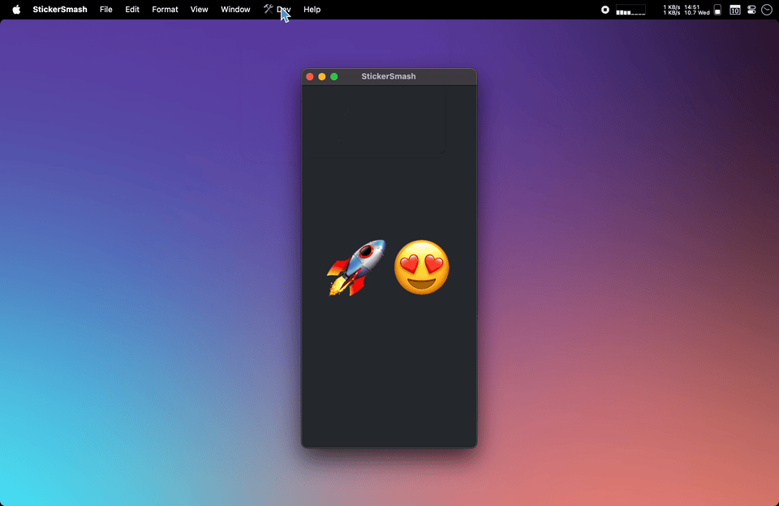Image resolution: width=779 pixels, height=506 pixels.
Task: Open the Window menu
Action: coord(235,10)
